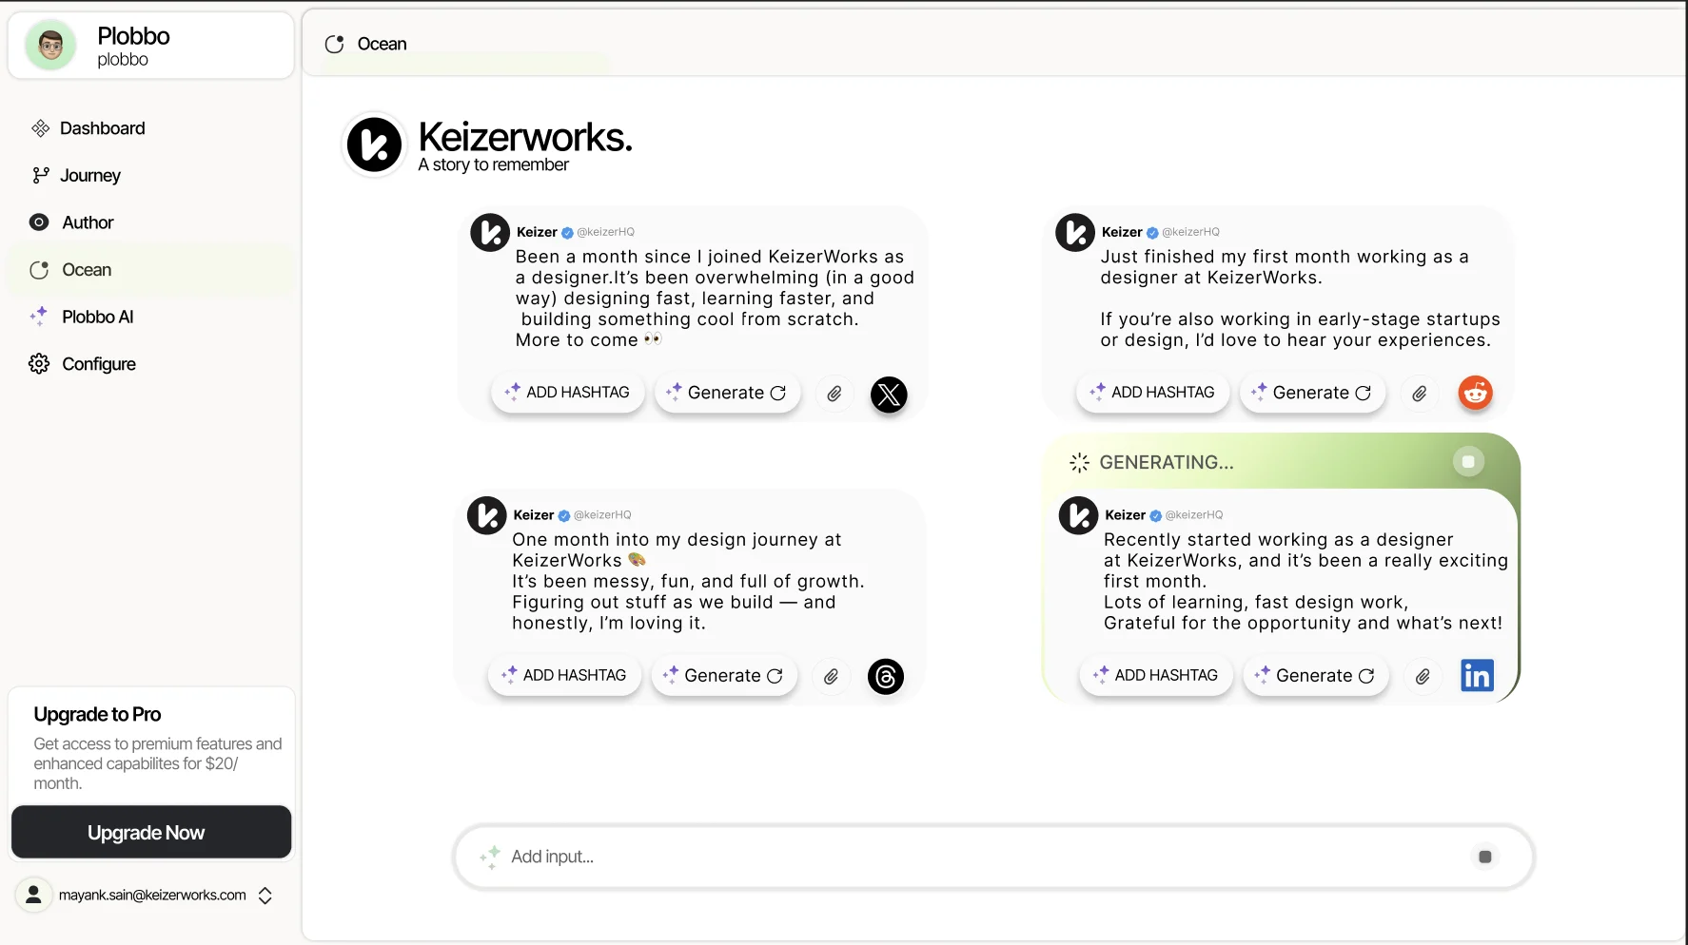The image size is (1688, 945).
Task: Attach file to the Reddit post card
Action: point(1419,394)
